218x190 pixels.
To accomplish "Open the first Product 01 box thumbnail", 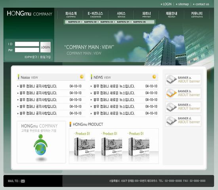I will 84,147.
